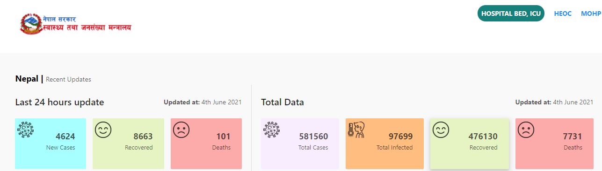Click the smiley icon in 8663 Recovered card
The image size is (602, 171).
click(103, 129)
